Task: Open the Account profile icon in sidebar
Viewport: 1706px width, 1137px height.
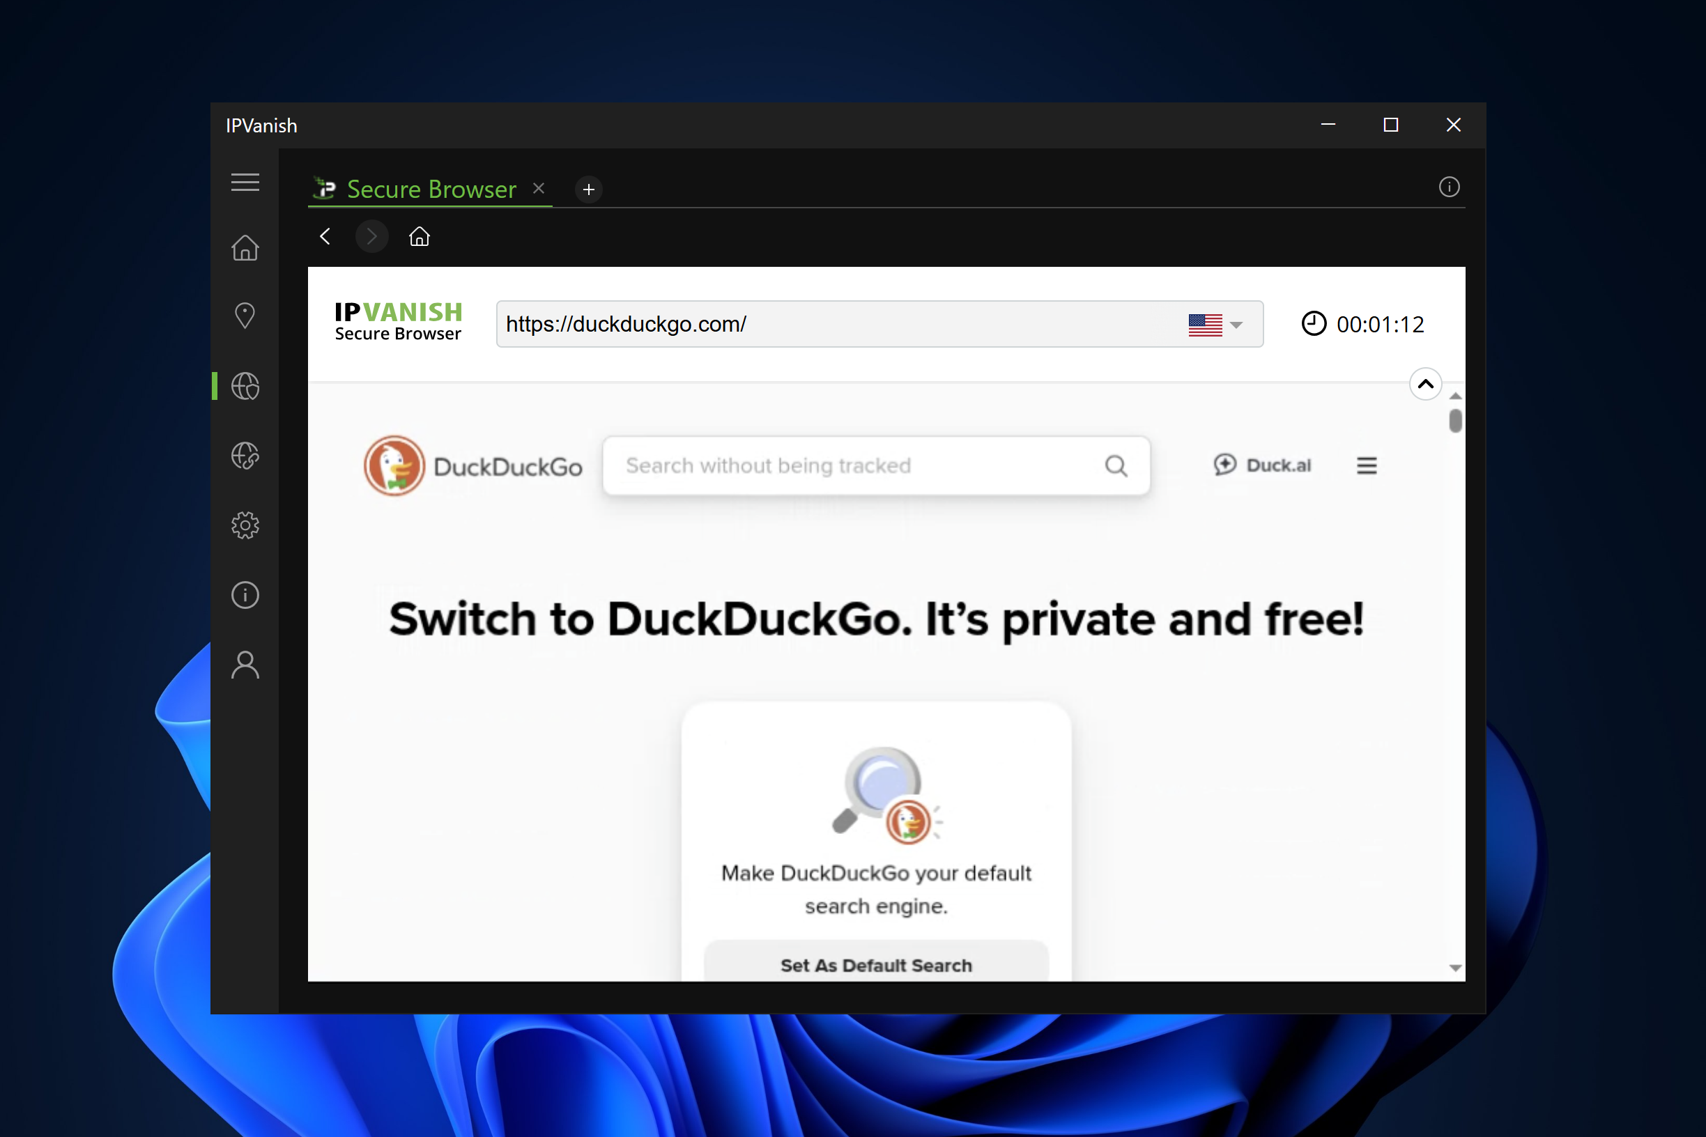Action: pos(245,664)
